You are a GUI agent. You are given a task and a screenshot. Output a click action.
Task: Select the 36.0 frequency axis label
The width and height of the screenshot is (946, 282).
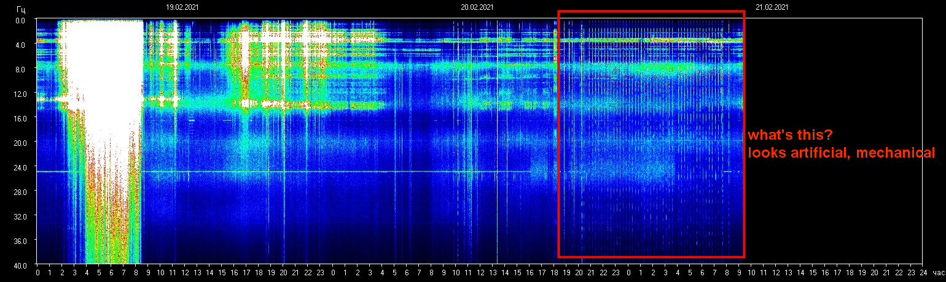click(19, 241)
